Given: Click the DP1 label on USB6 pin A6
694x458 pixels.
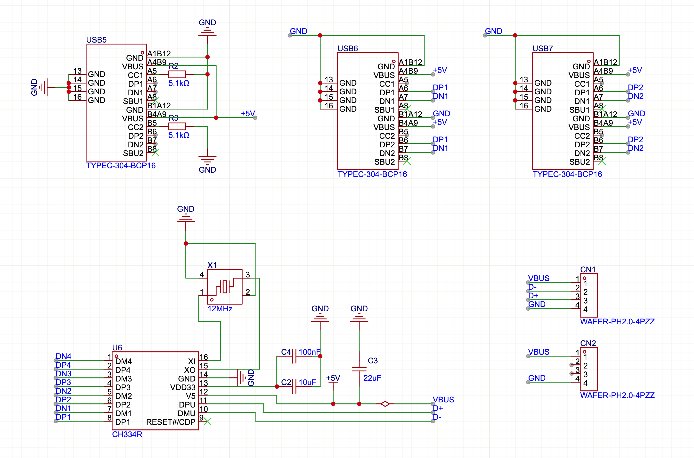Looking at the screenshot, I should (x=440, y=88).
